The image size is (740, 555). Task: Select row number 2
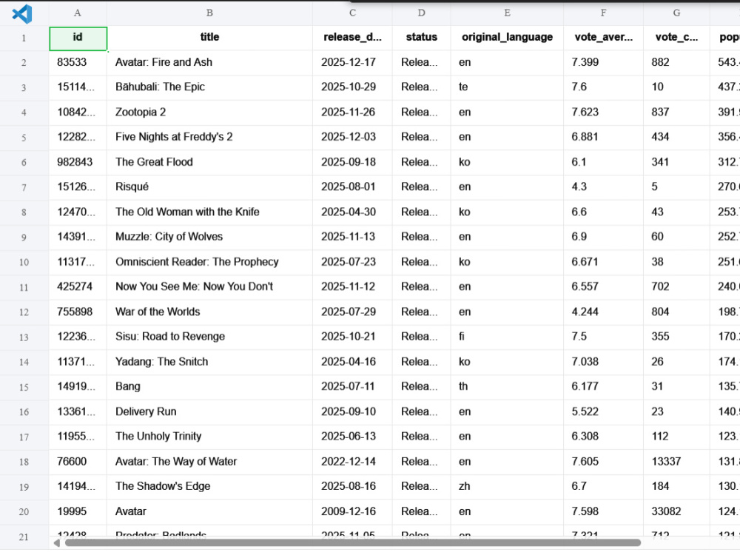[x=24, y=63]
